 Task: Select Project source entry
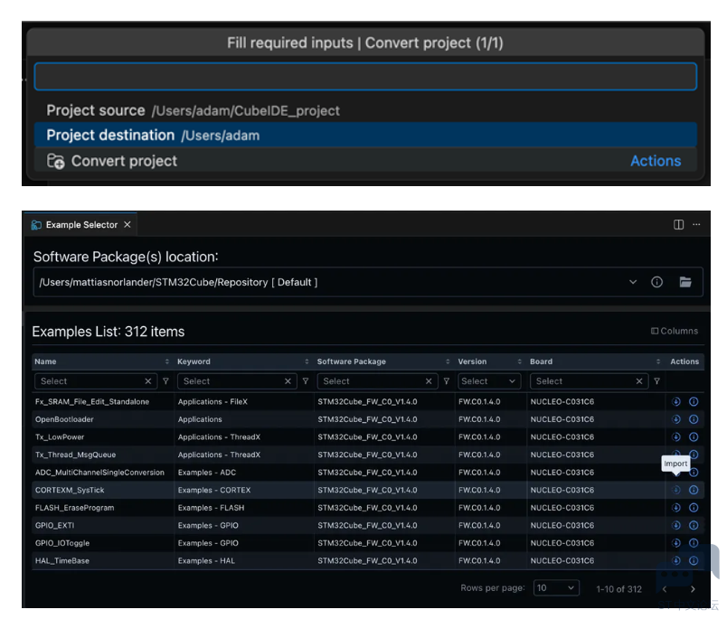365,110
